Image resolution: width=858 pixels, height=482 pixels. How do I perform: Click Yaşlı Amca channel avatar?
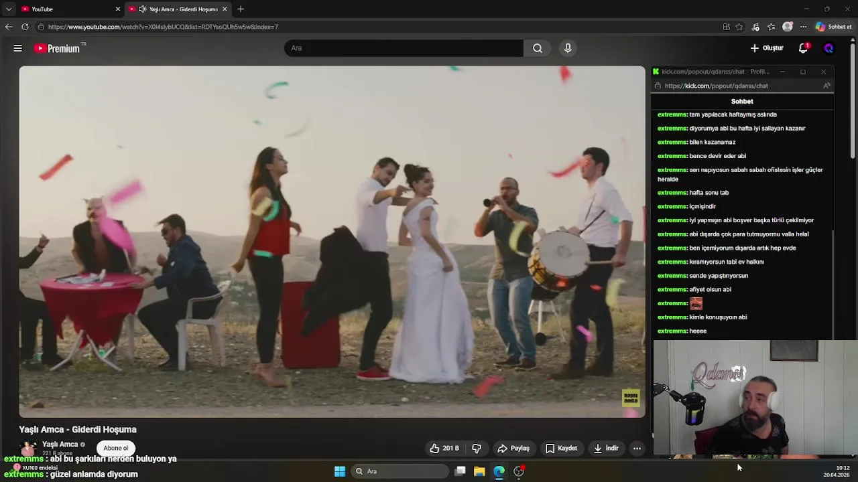pos(28,448)
